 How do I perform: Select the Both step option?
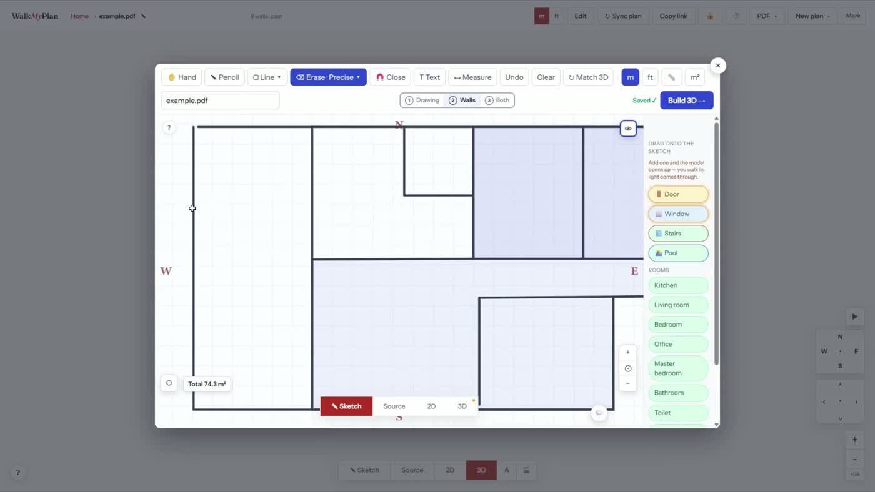(497, 101)
